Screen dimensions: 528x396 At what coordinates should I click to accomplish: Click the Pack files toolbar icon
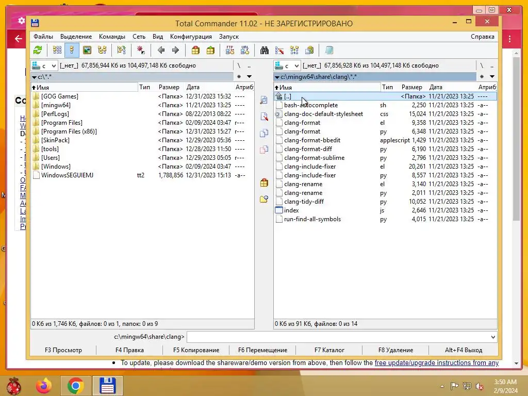click(195, 50)
